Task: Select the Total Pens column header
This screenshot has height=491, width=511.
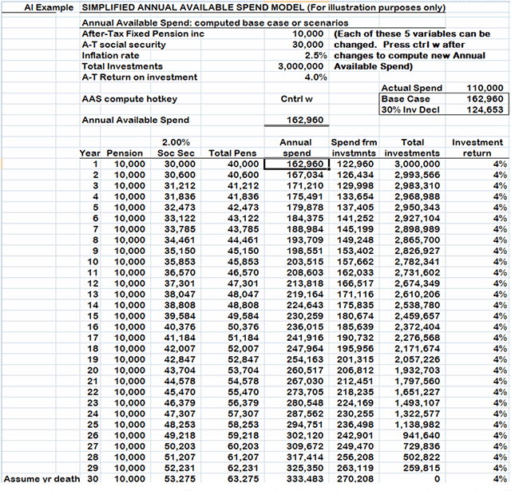Action: point(232,152)
